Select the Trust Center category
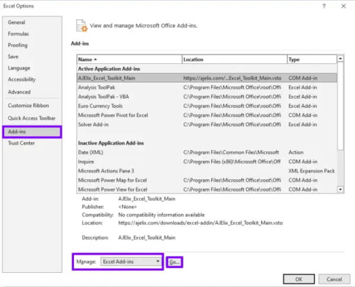Viewport: 355px width, 287px height. coord(21,143)
